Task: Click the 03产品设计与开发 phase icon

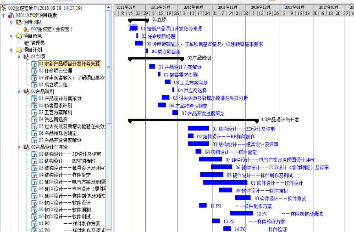Action: (x=26, y=147)
